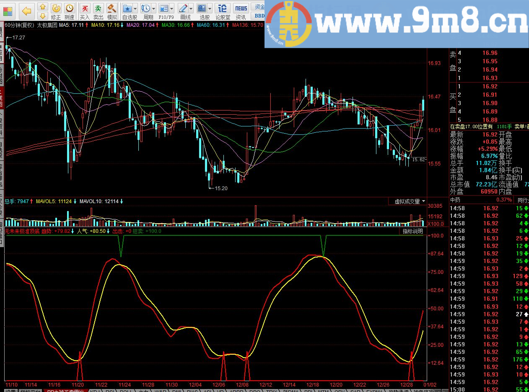Open the F10/F9 company info icon
This screenshot has width=529, height=392.
point(164,8)
